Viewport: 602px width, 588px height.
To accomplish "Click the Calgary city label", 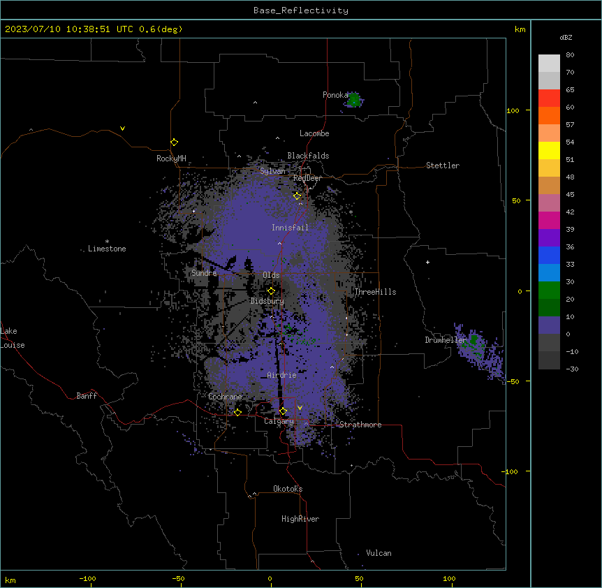I will (279, 421).
